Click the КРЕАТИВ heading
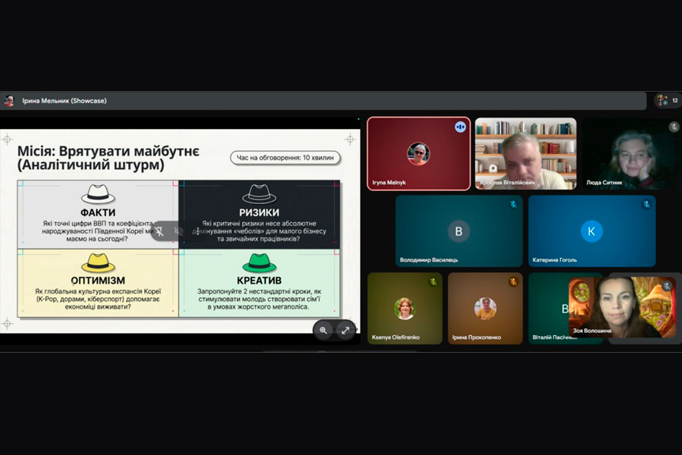 259,281
